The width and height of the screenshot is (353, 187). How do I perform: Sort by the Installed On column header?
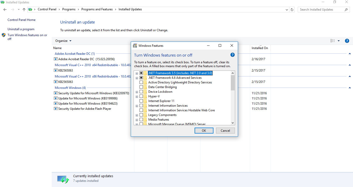pos(260,48)
